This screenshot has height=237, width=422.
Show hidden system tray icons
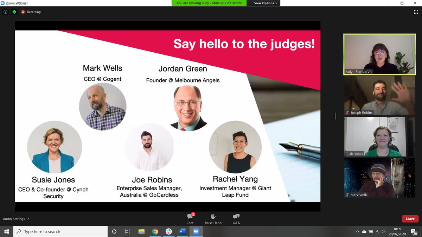click(357, 232)
